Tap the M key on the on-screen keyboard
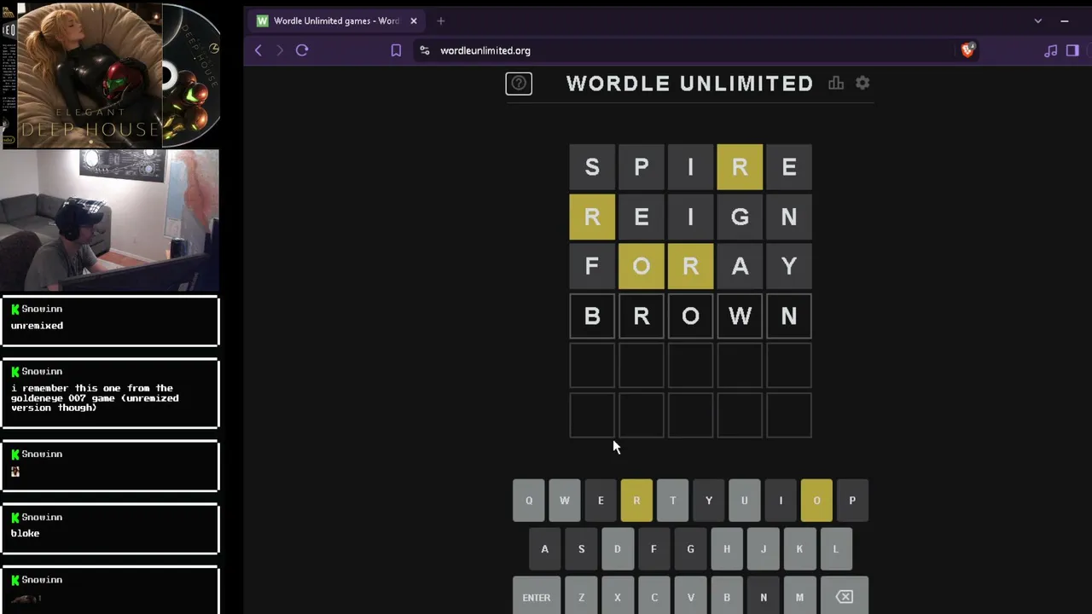1092x614 pixels. pos(799,597)
